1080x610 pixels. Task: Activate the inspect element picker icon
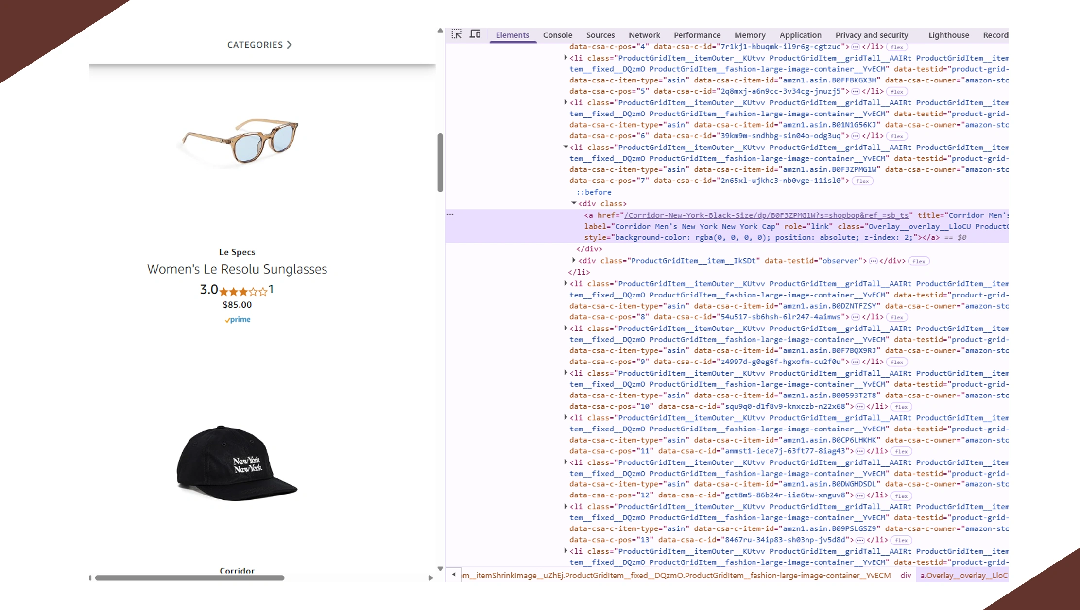[x=456, y=34]
